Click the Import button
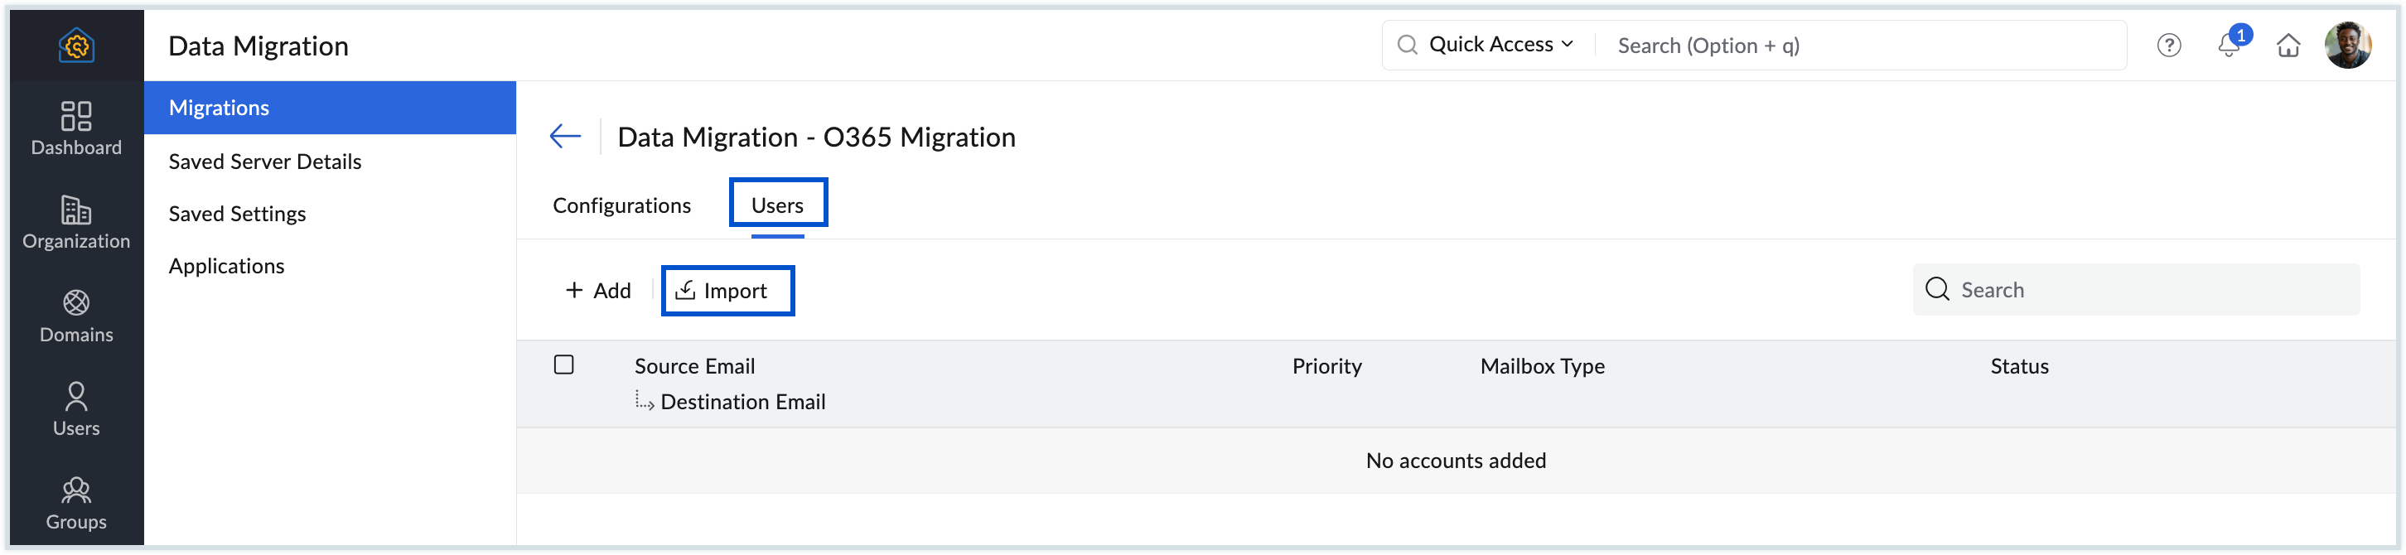This screenshot has width=2406, height=555. pos(727,291)
